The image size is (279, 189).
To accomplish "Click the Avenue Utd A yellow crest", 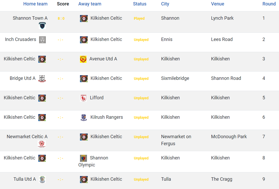I will [83, 59].
